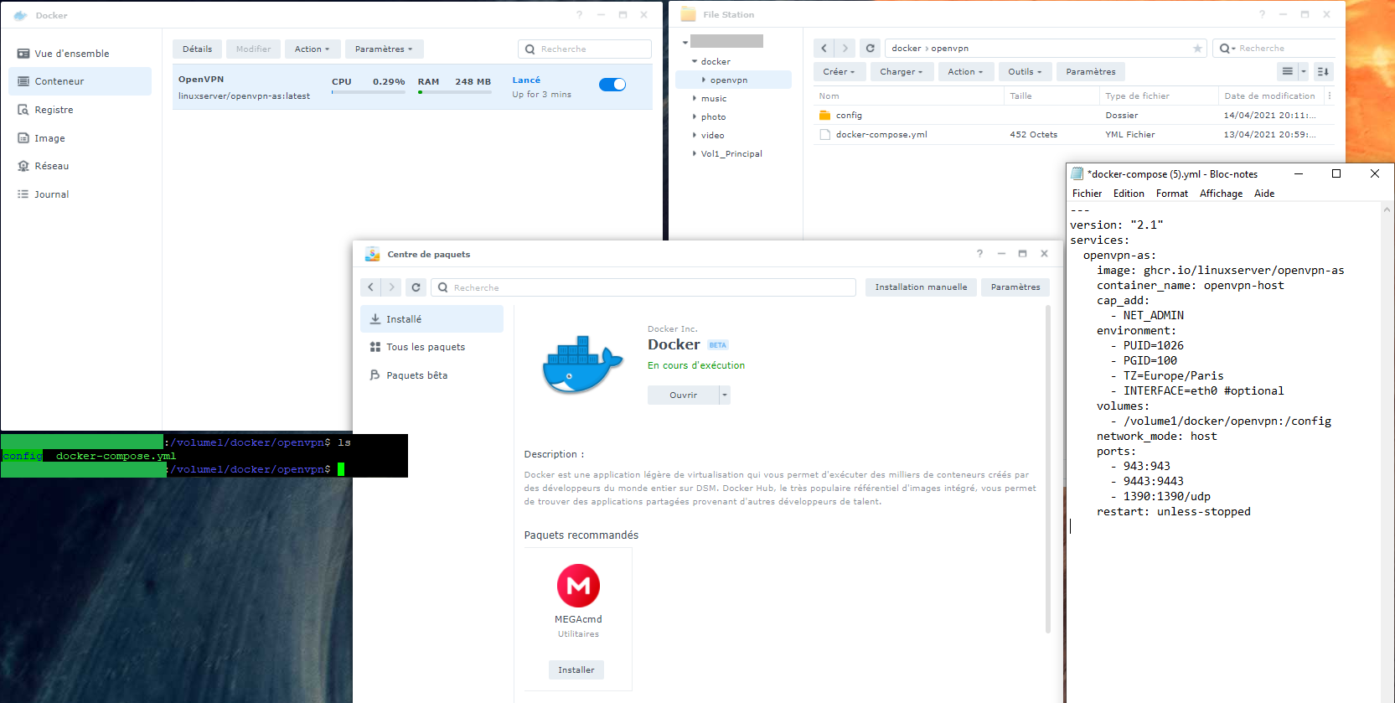
Task: Click the Docker window help icon
Action: 579,15
